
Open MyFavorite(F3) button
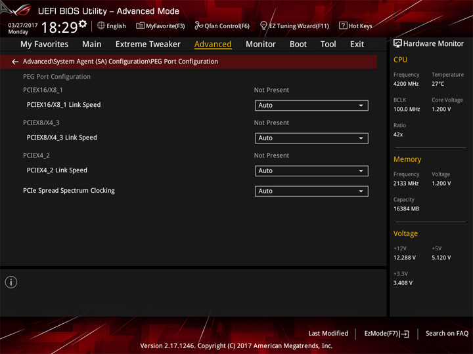click(x=160, y=26)
